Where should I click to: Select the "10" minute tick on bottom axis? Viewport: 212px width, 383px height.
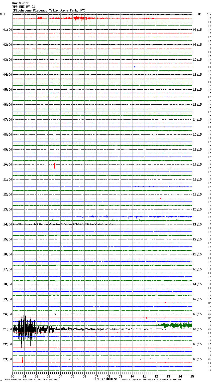[x=132, y=376]
